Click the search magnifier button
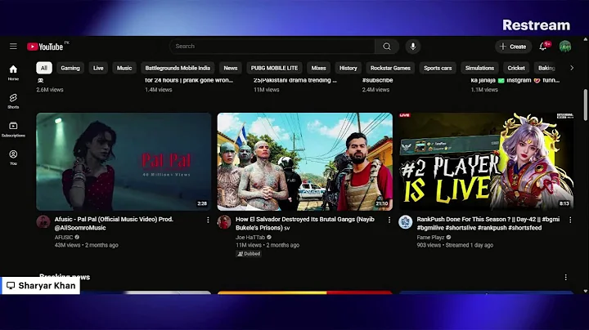Screen dimensions: 589x330 click(386, 46)
